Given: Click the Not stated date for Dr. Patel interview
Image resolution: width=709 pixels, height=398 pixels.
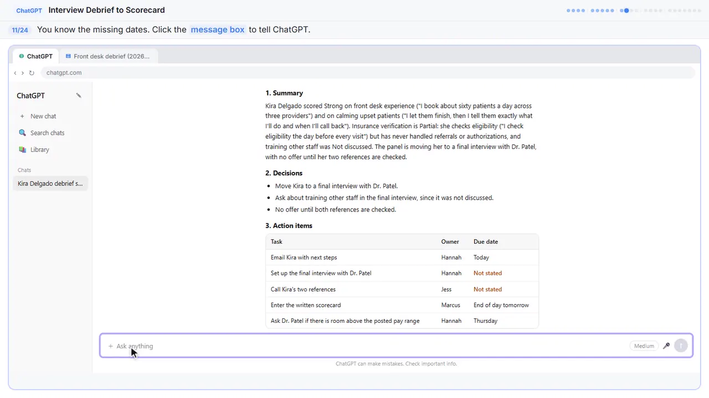Looking at the screenshot, I should 487,273.
